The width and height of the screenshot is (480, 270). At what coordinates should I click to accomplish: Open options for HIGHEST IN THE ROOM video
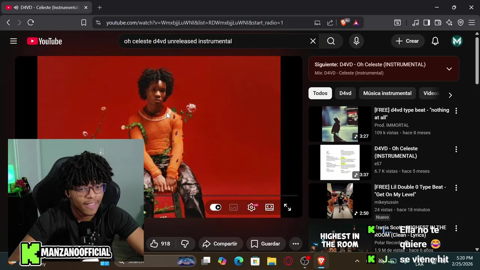click(456, 228)
